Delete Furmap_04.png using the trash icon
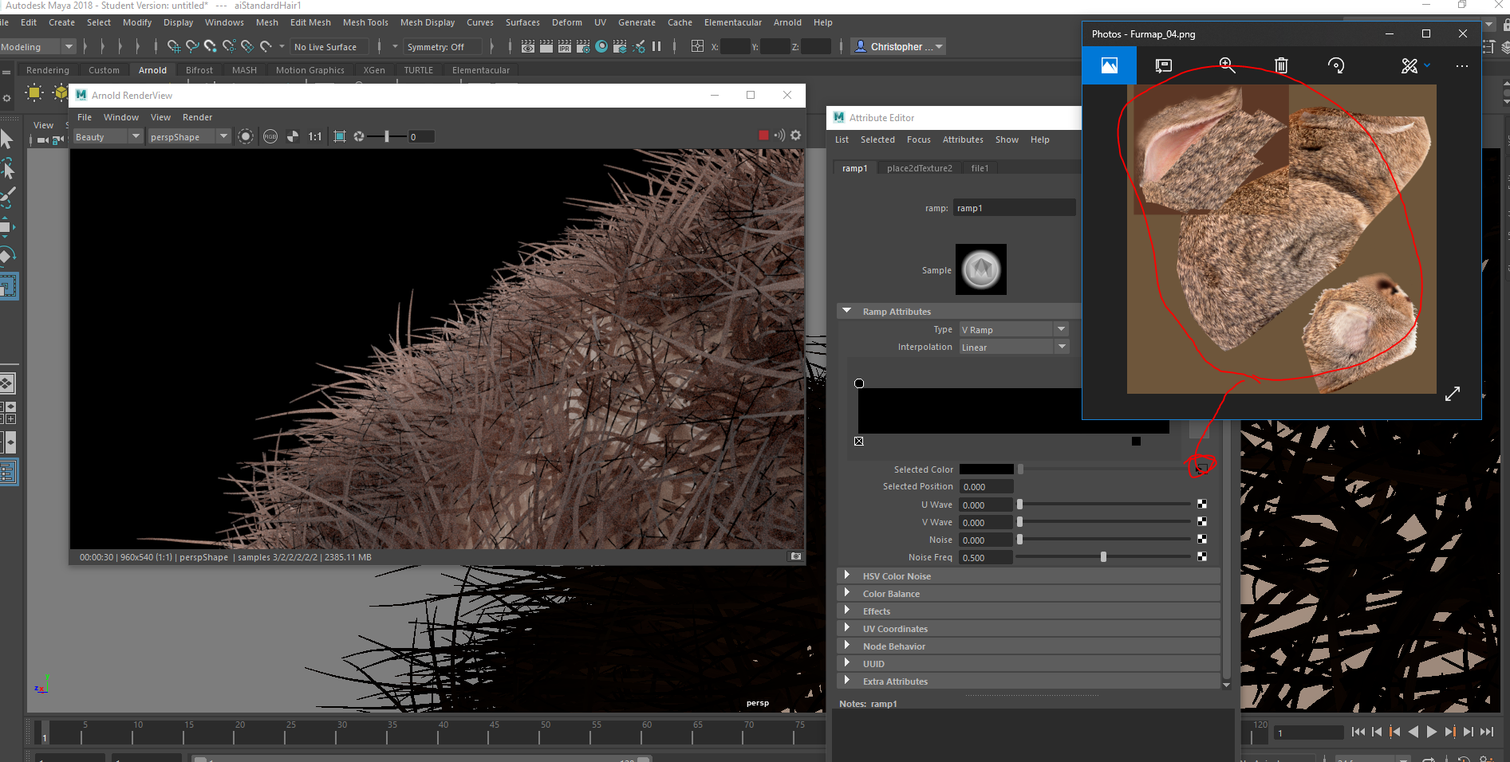The image size is (1510, 762). point(1281,66)
